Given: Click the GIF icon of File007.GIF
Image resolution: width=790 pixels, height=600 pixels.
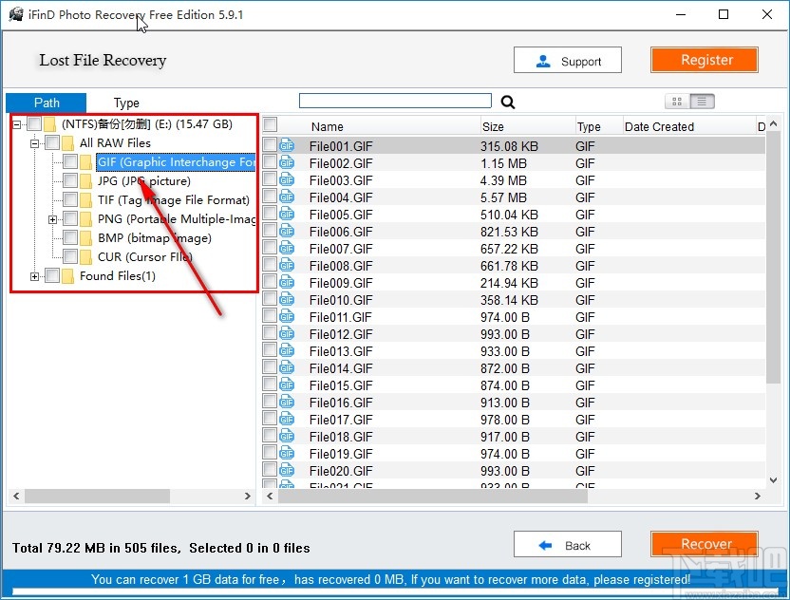Looking at the screenshot, I should tap(287, 249).
